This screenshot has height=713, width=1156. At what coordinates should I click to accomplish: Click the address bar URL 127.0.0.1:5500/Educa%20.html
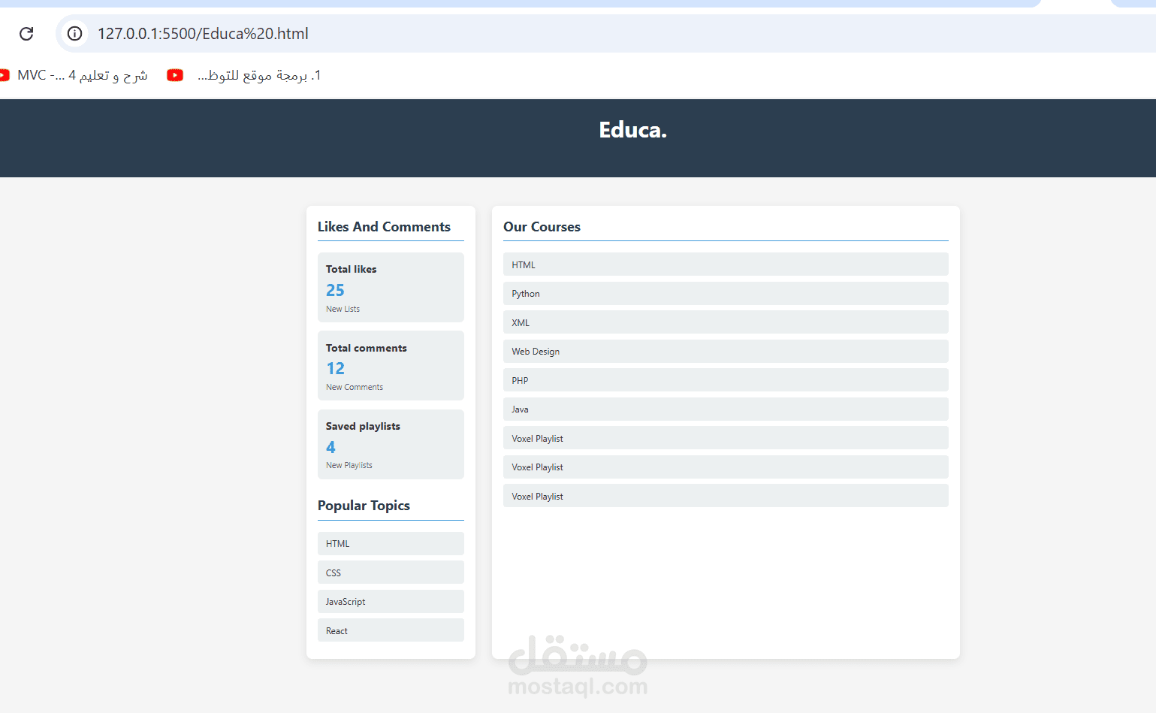pos(203,34)
